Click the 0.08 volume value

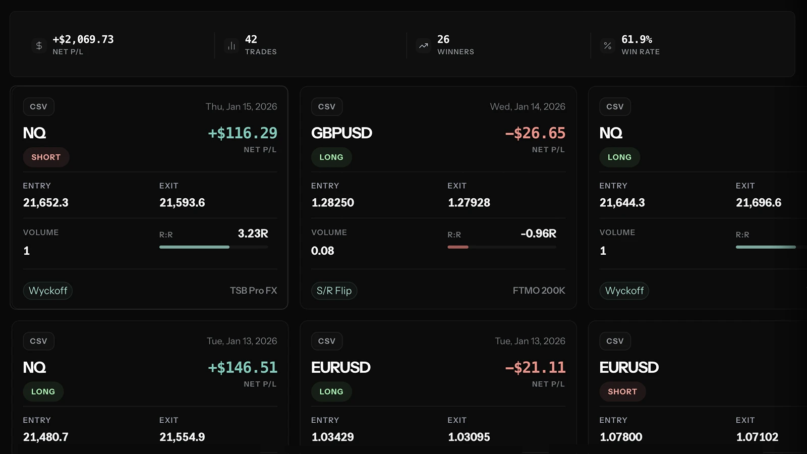pyautogui.click(x=323, y=251)
